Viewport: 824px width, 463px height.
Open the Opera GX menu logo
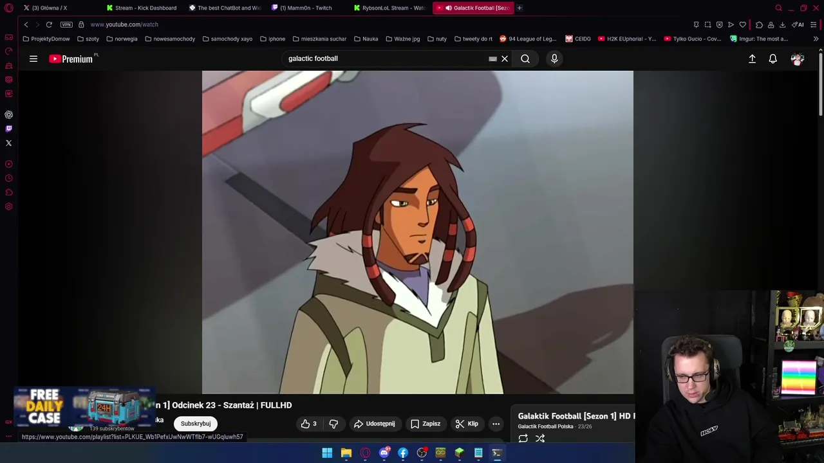9,8
